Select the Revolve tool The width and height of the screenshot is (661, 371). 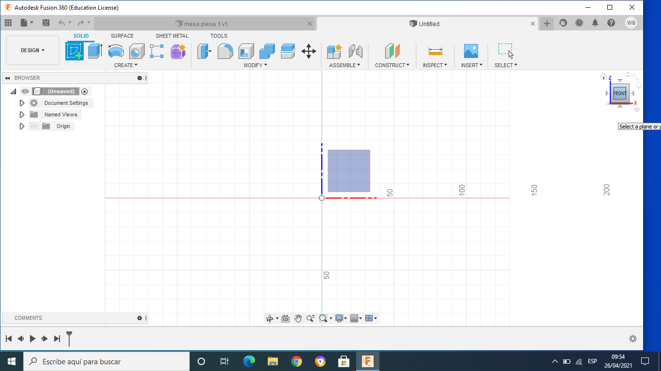point(116,51)
